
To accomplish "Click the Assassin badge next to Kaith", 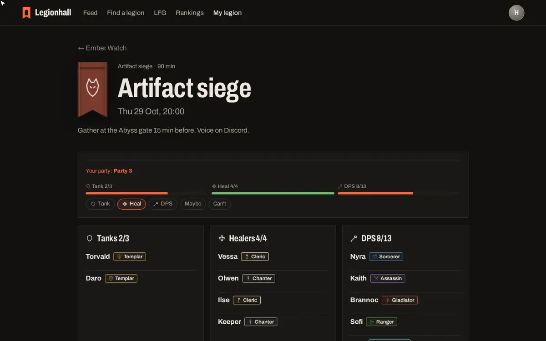I will (388, 278).
